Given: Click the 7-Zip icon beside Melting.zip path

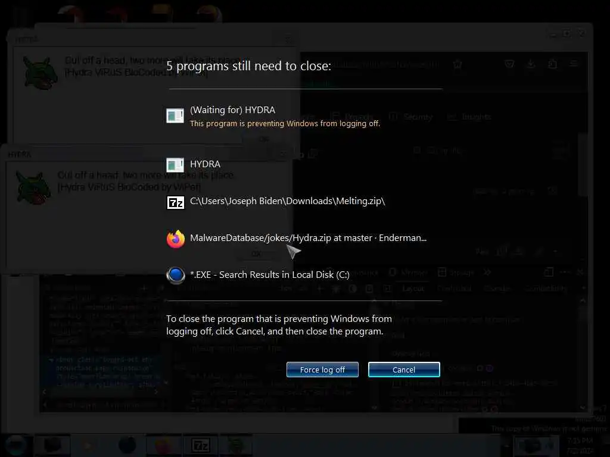Looking at the screenshot, I should tap(176, 202).
